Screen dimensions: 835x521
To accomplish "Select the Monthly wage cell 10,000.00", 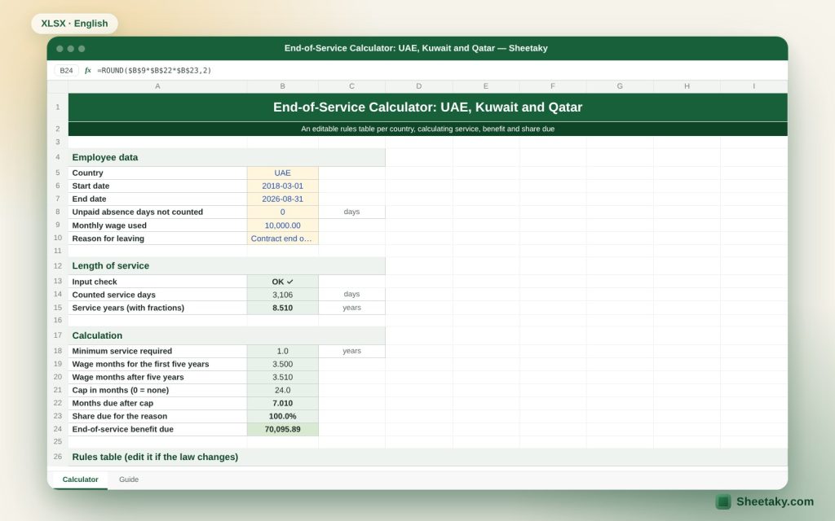I will pyautogui.click(x=283, y=225).
